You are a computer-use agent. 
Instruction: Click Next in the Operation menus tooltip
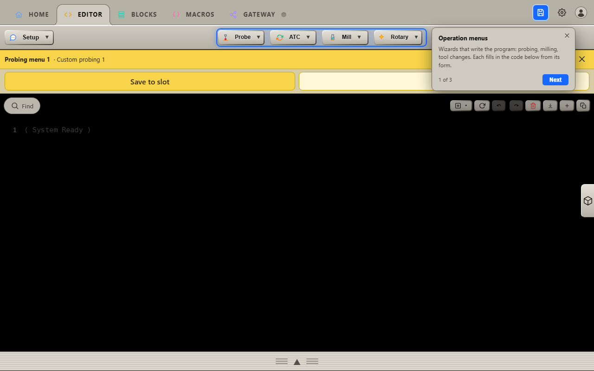tap(555, 80)
